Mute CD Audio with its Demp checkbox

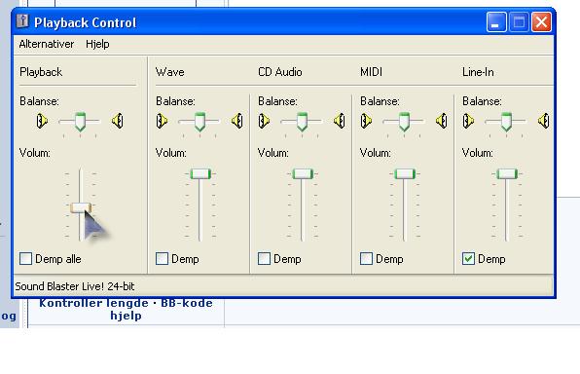pyautogui.click(x=264, y=258)
